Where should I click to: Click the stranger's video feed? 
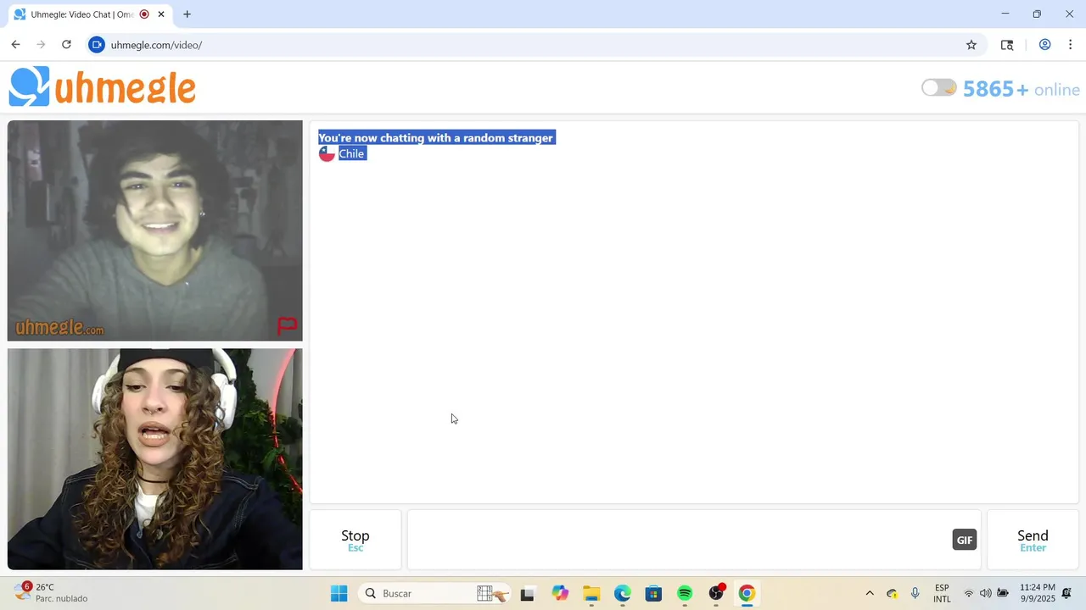(x=155, y=230)
